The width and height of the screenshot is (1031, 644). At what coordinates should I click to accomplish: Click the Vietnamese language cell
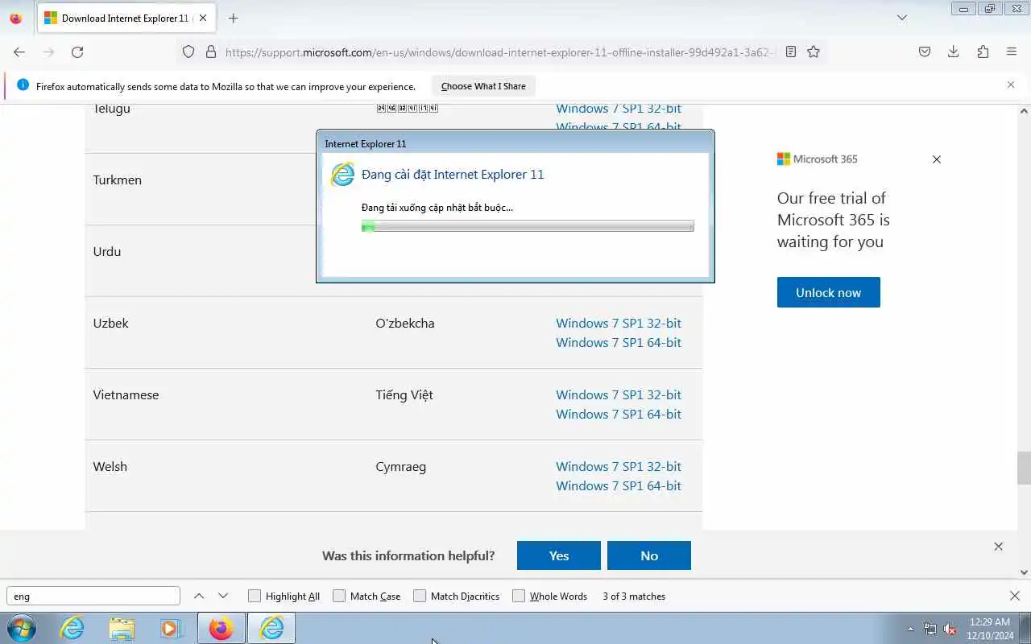[x=126, y=394]
